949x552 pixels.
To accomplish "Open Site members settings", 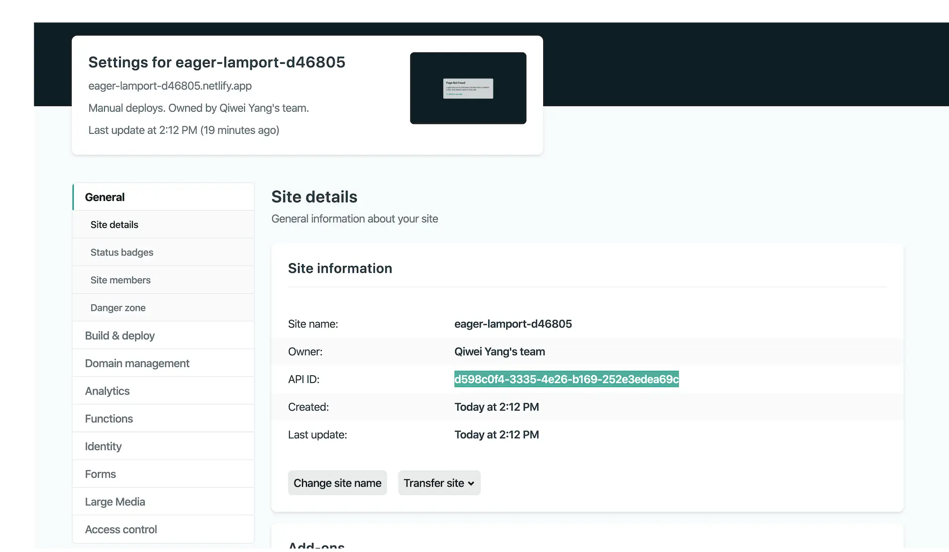I will tap(120, 280).
